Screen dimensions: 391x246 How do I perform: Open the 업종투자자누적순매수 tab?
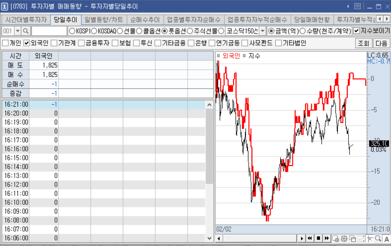[257, 20]
